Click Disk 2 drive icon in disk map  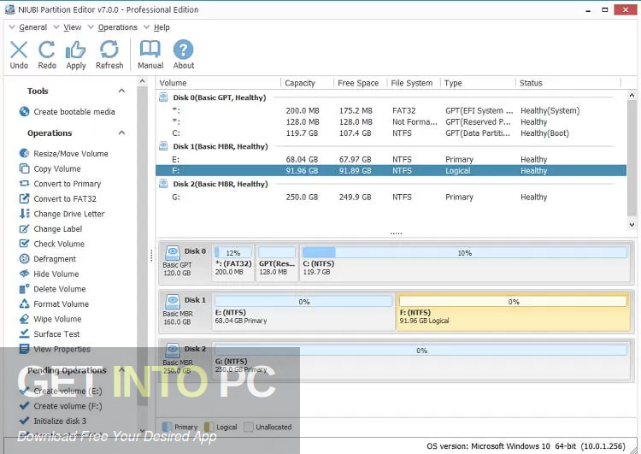coord(173,350)
